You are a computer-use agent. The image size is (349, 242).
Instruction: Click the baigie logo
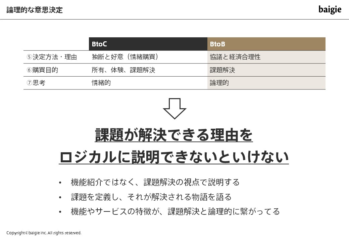pyautogui.click(x=330, y=10)
